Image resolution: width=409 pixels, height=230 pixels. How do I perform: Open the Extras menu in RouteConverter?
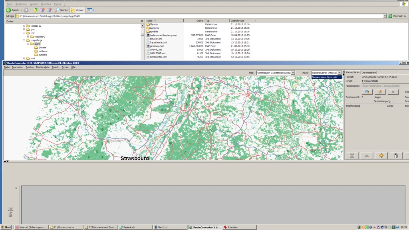(x=65, y=67)
